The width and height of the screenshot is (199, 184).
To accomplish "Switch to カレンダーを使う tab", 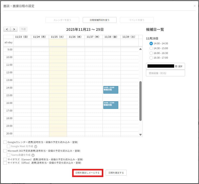I will [62, 20].
